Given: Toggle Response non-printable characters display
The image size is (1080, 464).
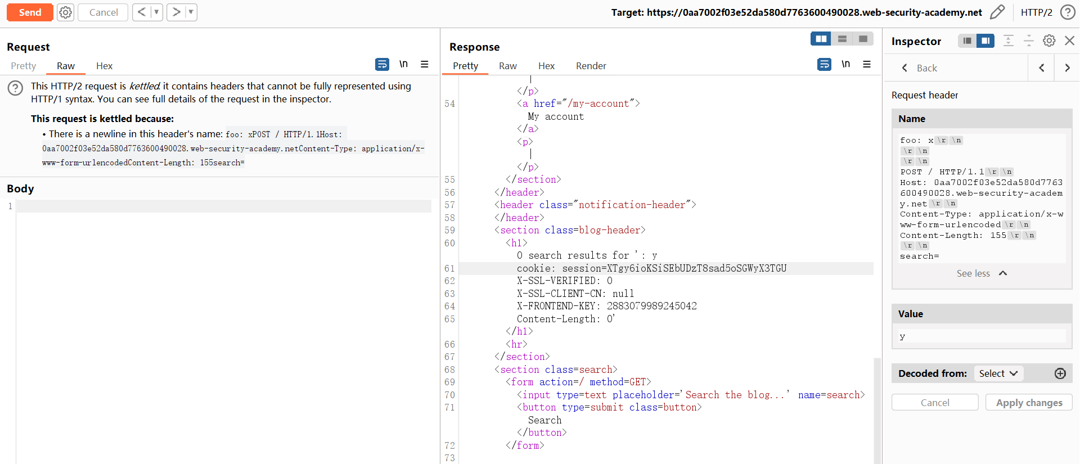Looking at the screenshot, I should click(x=845, y=65).
